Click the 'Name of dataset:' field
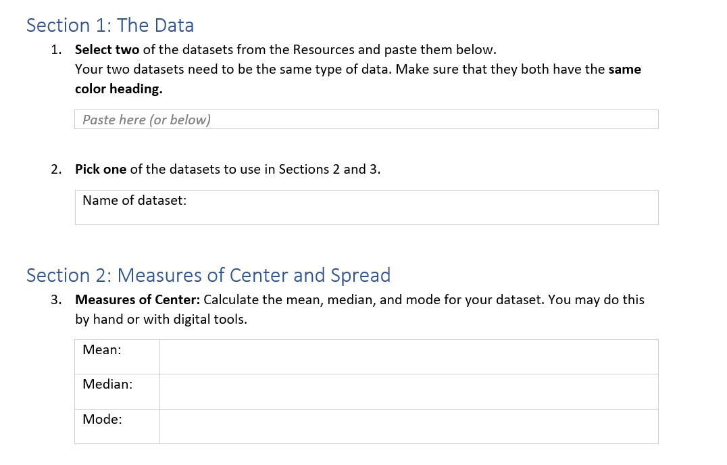The width and height of the screenshot is (727, 465). click(x=366, y=207)
